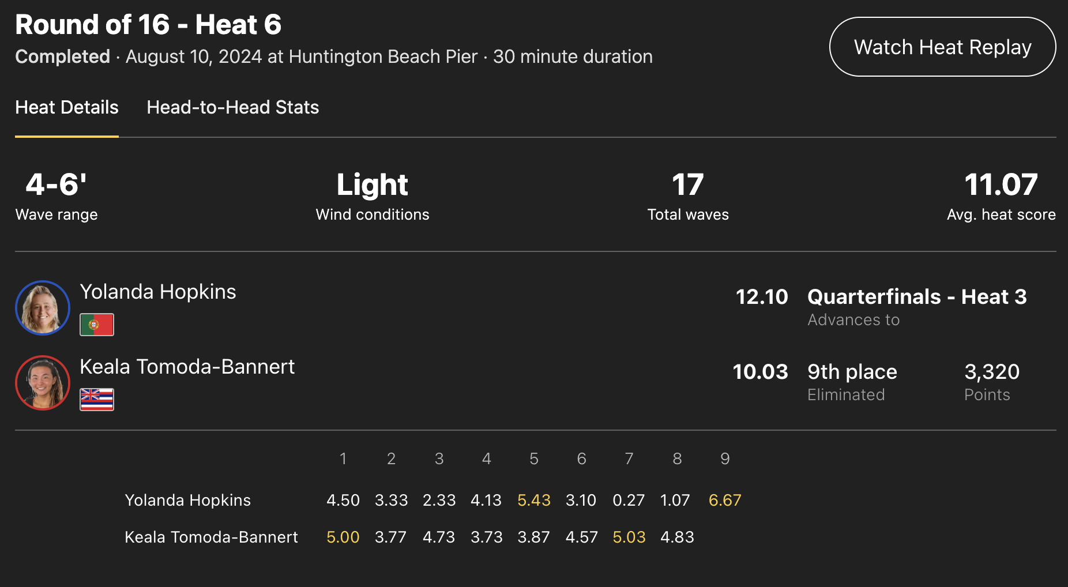Click wave column header number 9
The width and height of the screenshot is (1068, 587).
click(x=725, y=458)
